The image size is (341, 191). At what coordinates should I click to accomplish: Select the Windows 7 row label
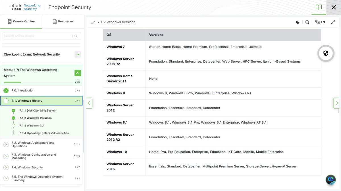pos(116,47)
